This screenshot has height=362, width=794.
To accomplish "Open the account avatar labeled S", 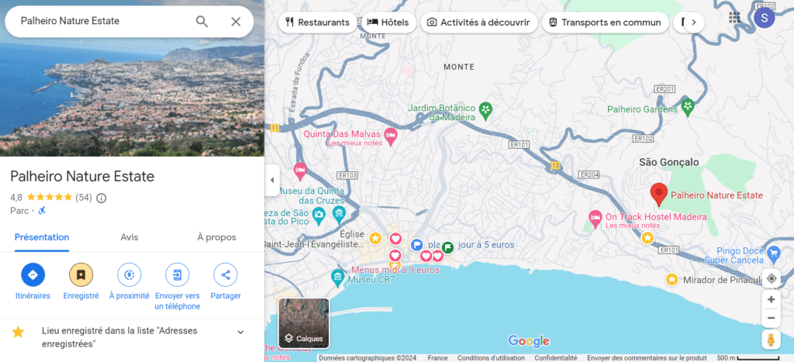I will click(x=764, y=19).
